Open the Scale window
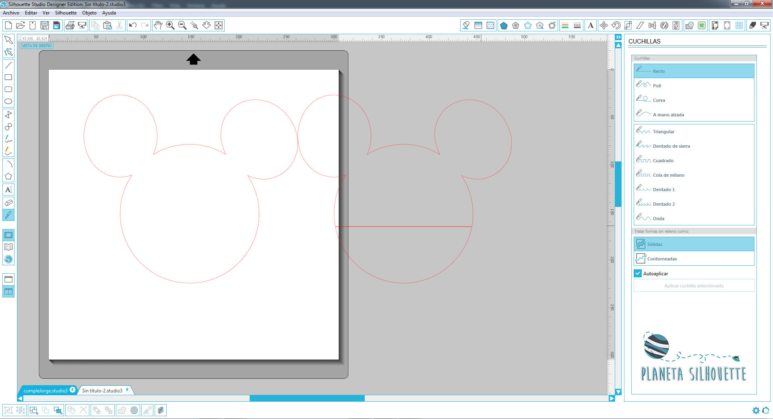The image size is (773, 419). tap(628, 25)
